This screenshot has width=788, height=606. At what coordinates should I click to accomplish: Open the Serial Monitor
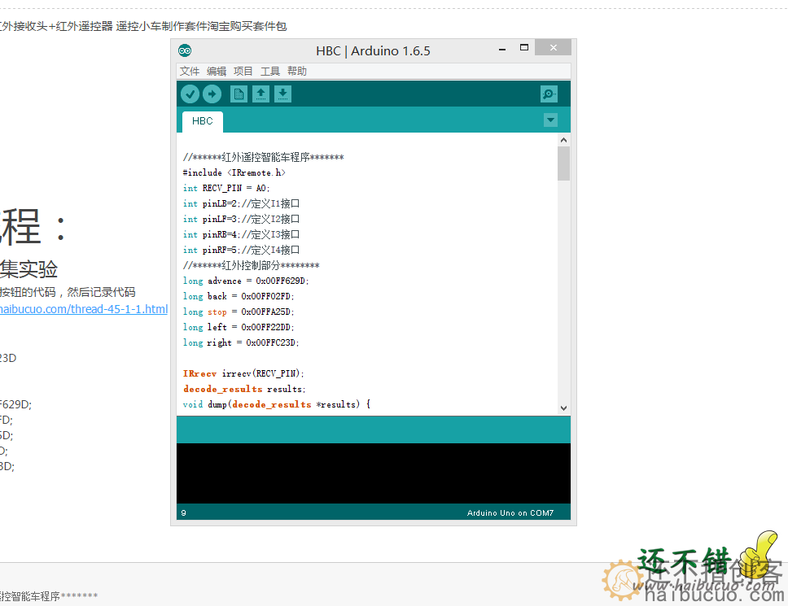(549, 94)
